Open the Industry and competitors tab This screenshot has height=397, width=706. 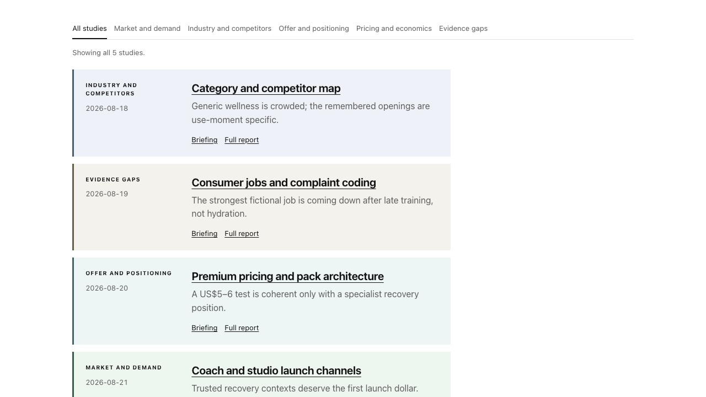point(229,29)
